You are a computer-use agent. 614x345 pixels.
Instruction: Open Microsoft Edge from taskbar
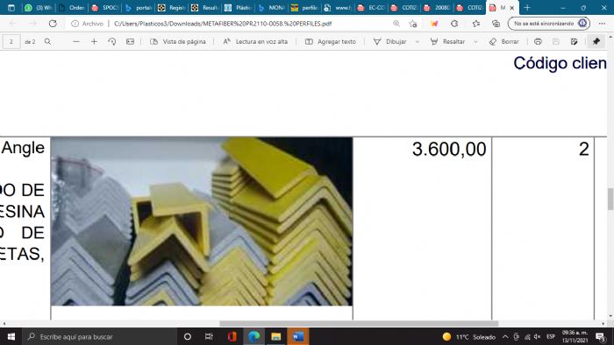tap(253, 336)
